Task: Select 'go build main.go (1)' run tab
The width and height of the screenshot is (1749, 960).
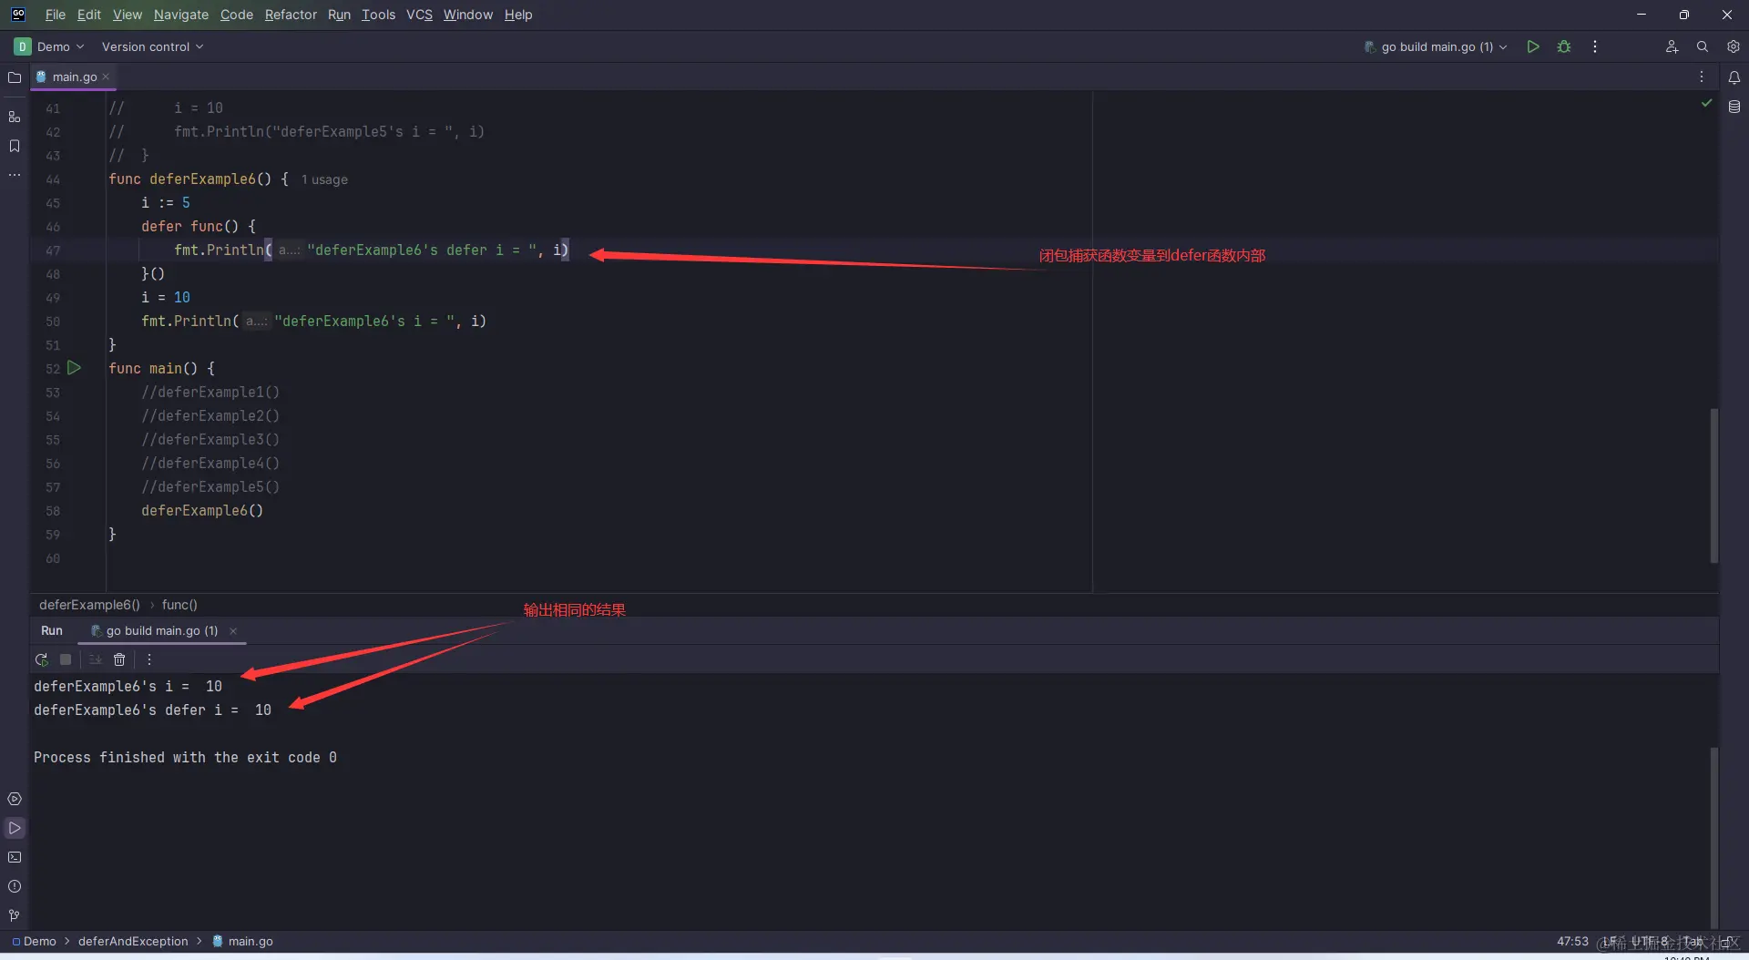Action: [x=161, y=630]
